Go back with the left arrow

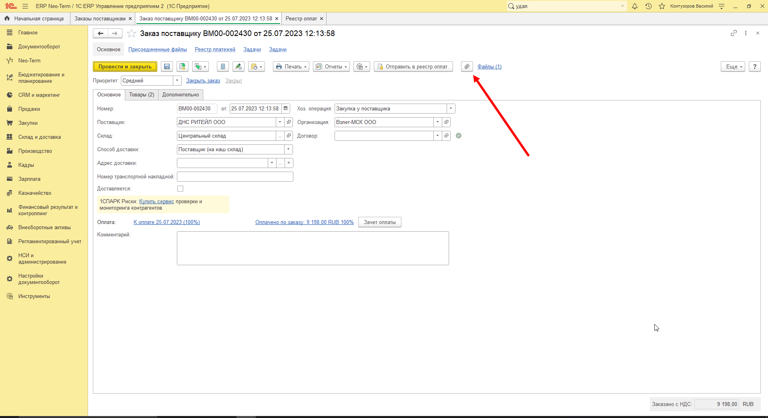click(100, 34)
